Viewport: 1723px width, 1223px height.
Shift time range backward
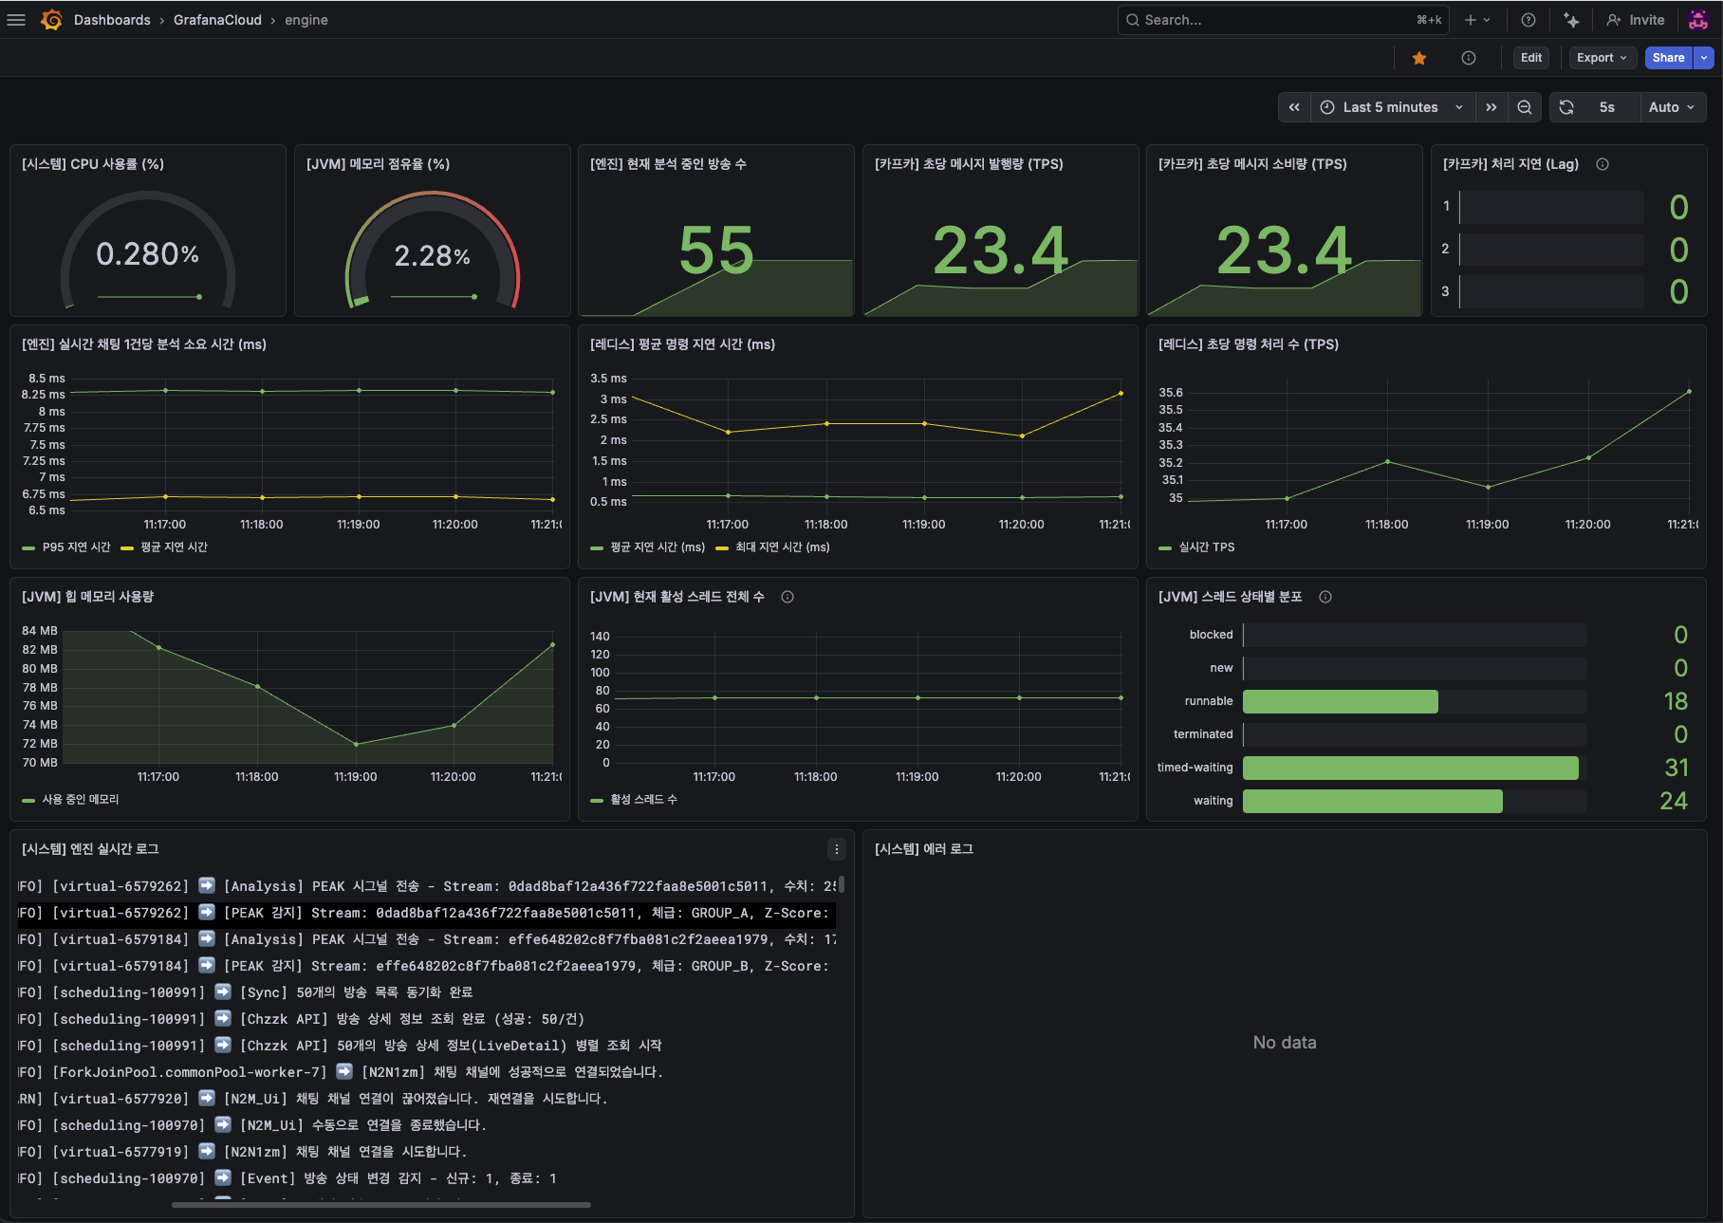[x=1294, y=107]
